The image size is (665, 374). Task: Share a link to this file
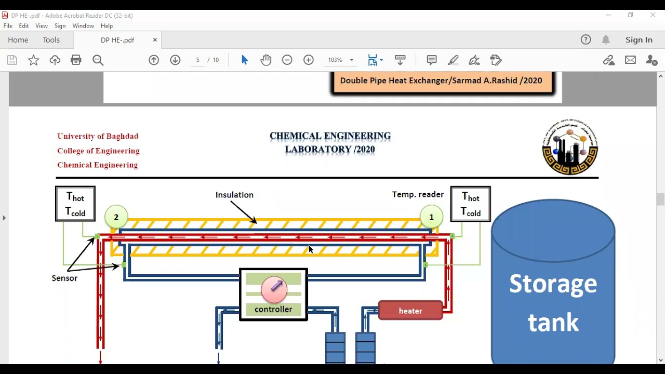[609, 60]
